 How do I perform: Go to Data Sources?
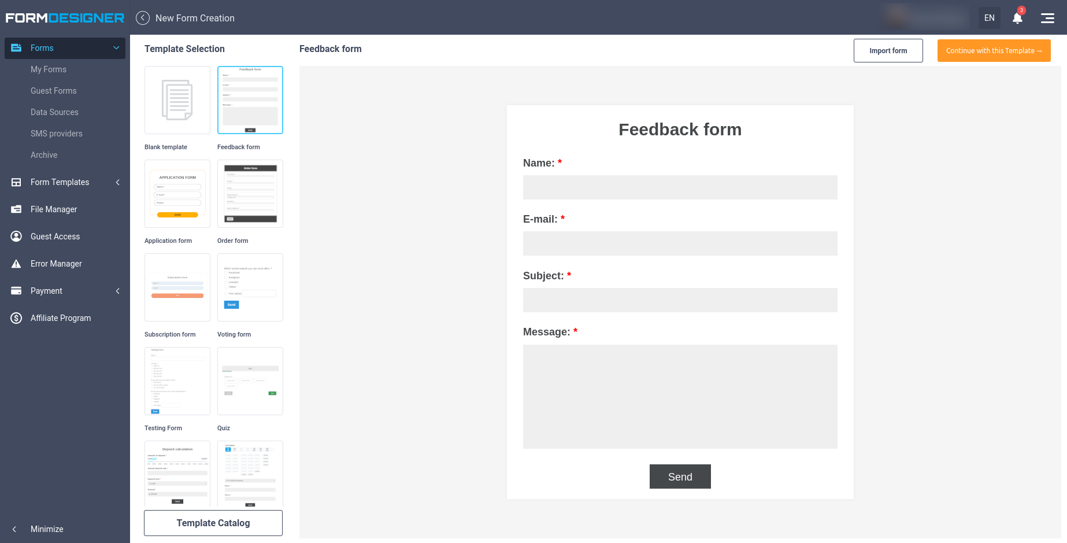pyautogui.click(x=54, y=112)
